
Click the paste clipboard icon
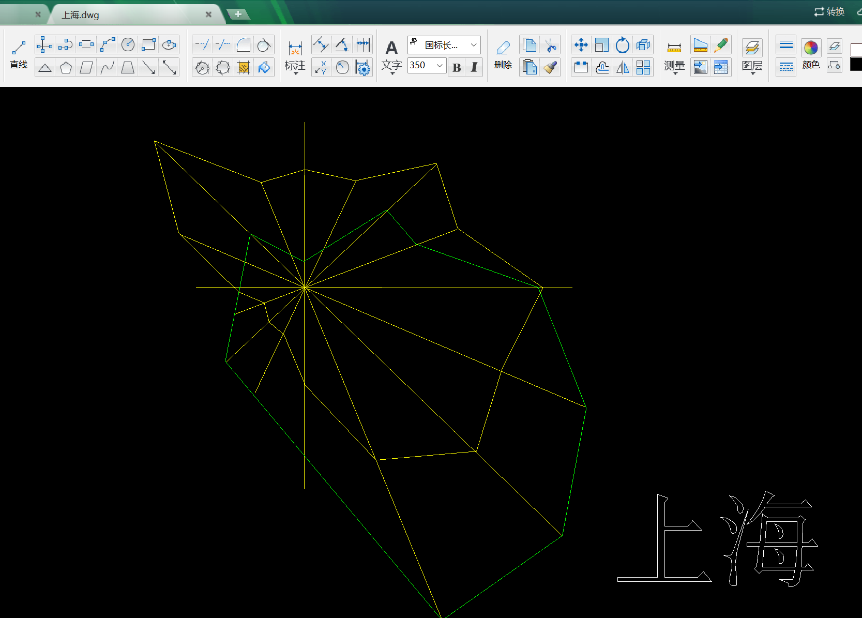tap(530, 67)
